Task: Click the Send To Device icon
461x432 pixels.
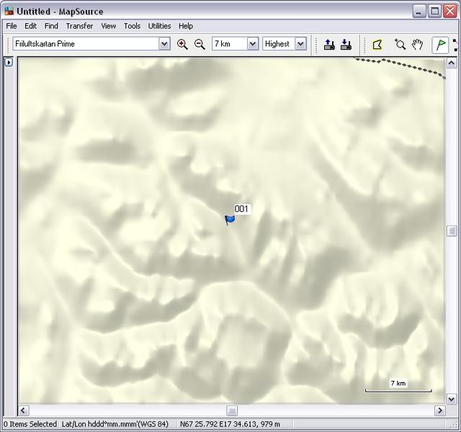Action: pos(329,44)
